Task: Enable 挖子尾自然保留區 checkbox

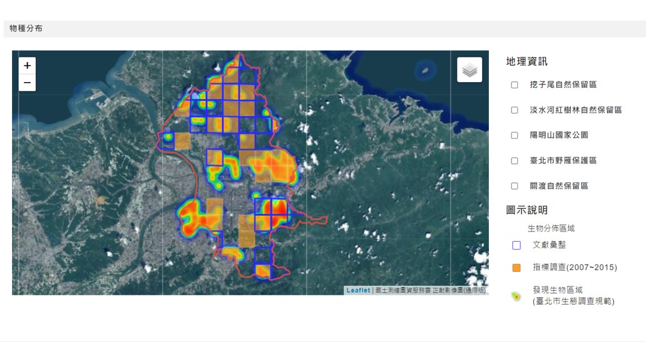Action: (x=515, y=85)
